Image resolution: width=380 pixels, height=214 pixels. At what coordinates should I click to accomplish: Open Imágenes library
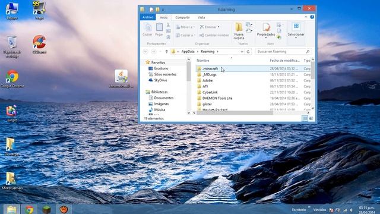[161, 104]
